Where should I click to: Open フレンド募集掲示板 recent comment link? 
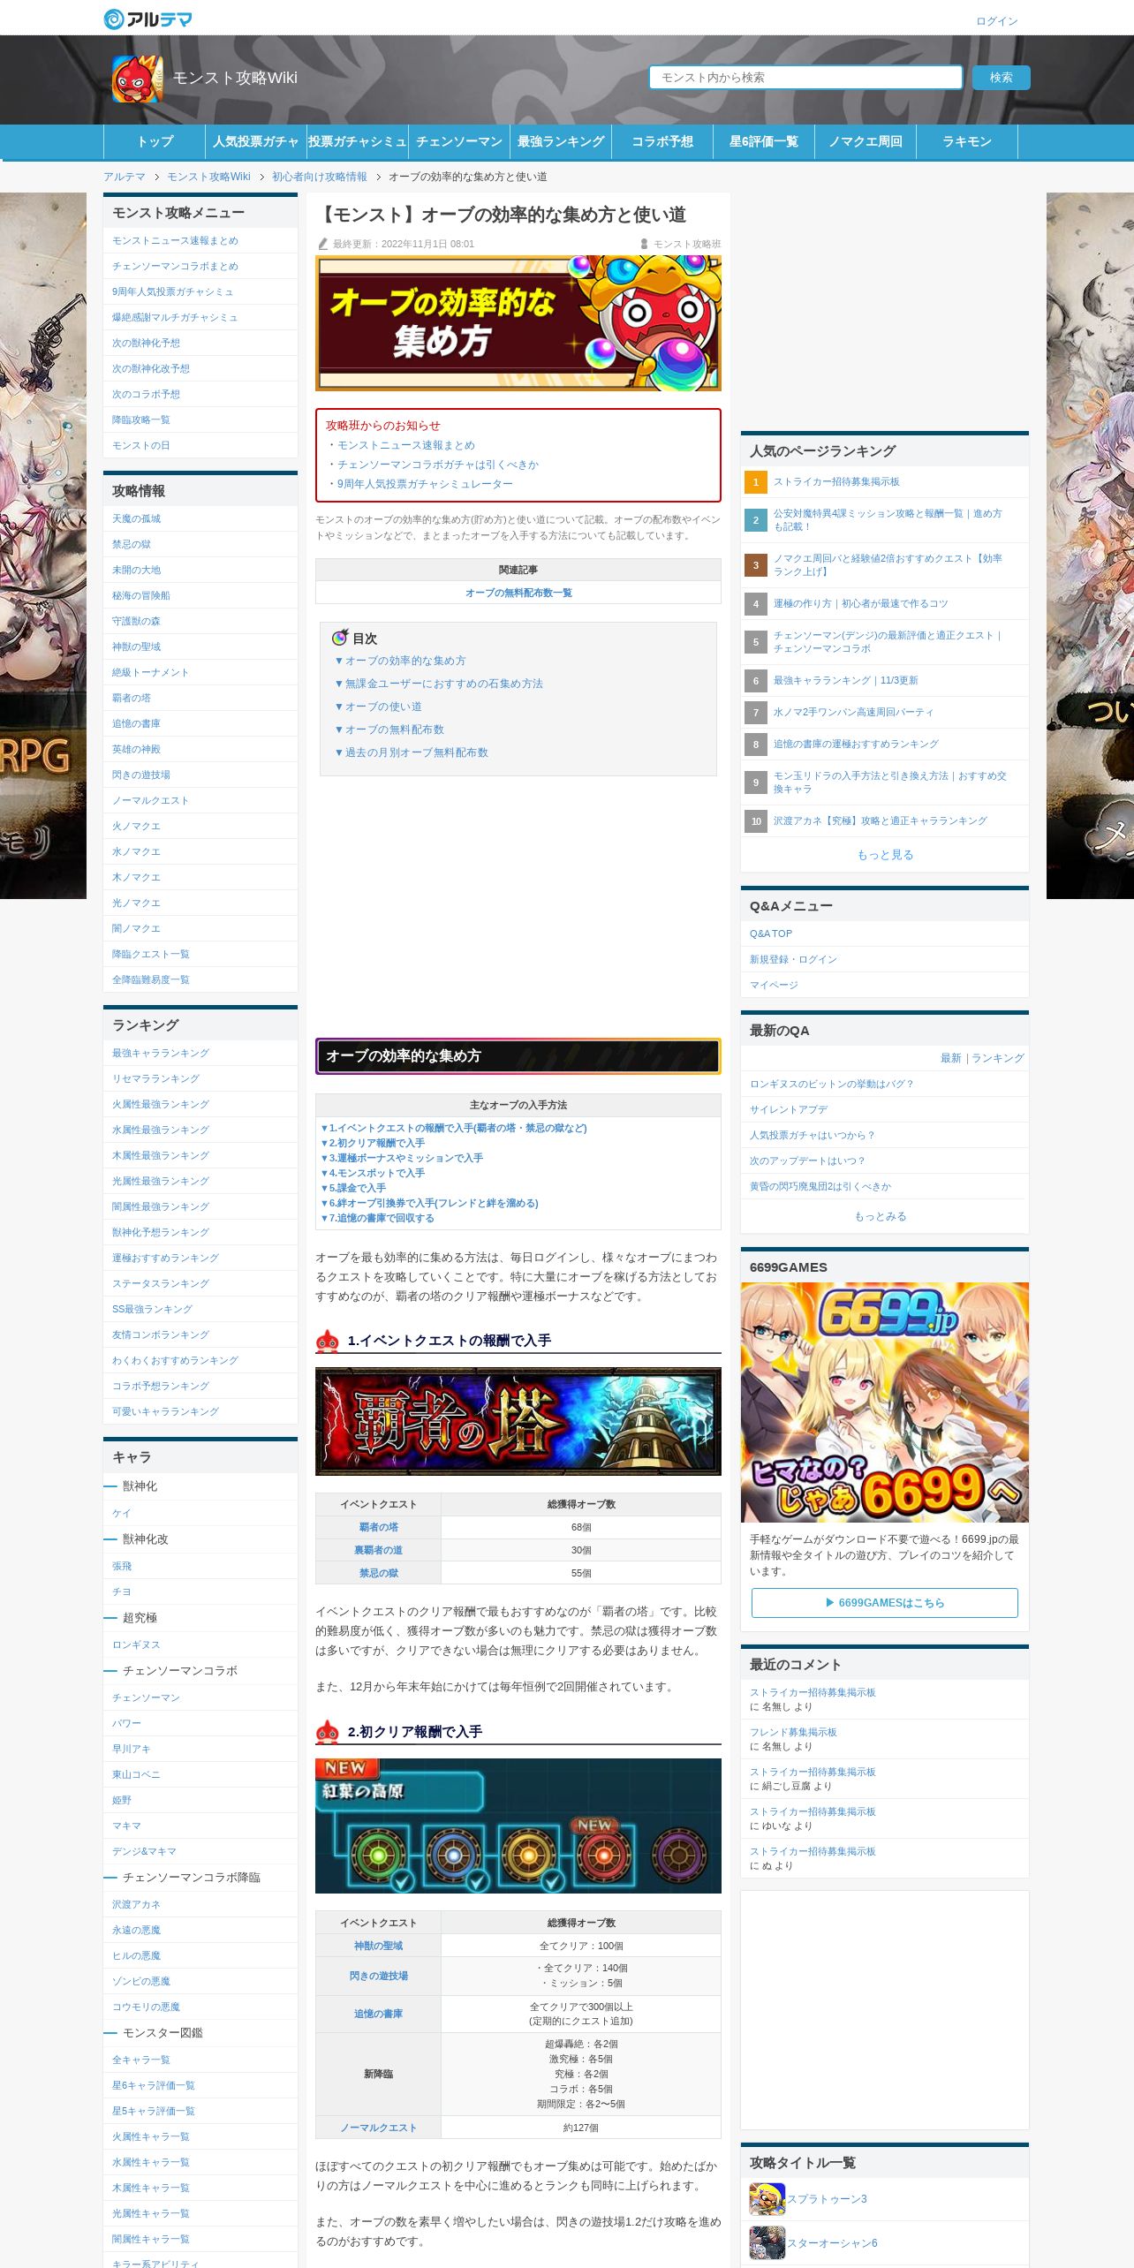point(793,1733)
